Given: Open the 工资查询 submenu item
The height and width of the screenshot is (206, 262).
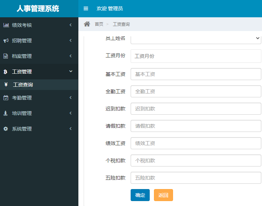Looking at the screenshot, I should point(23,85).
